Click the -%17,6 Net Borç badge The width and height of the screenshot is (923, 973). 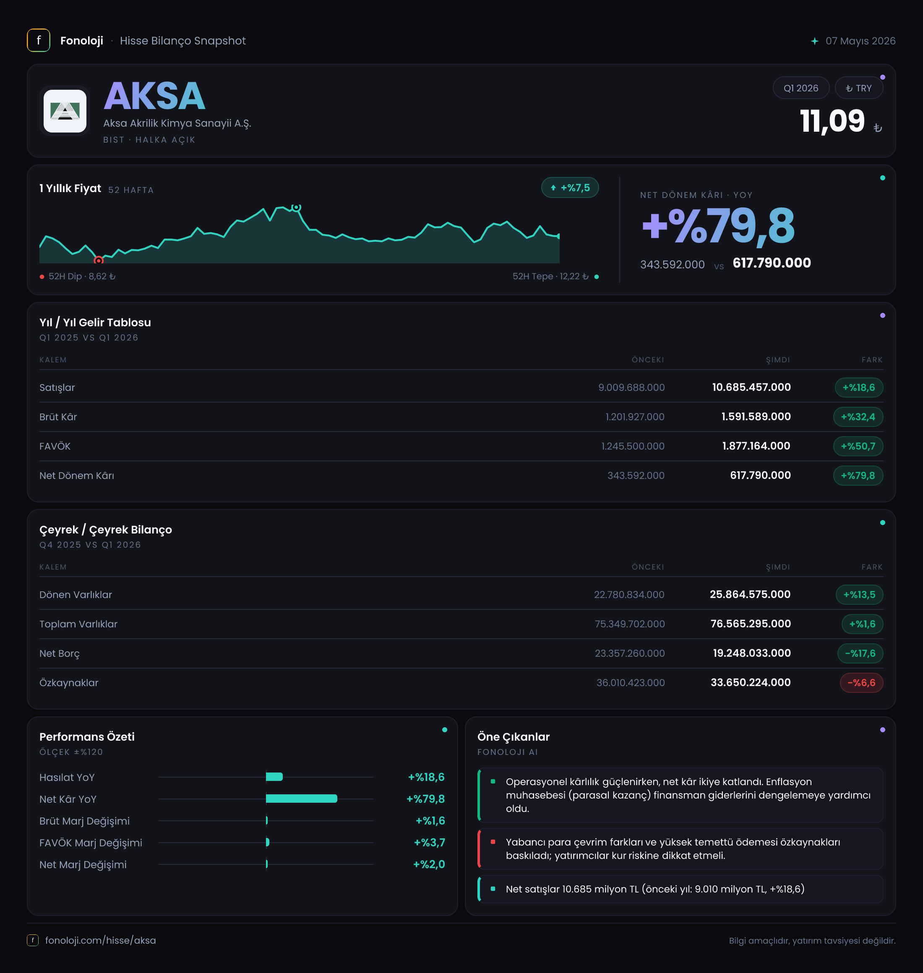860,653
